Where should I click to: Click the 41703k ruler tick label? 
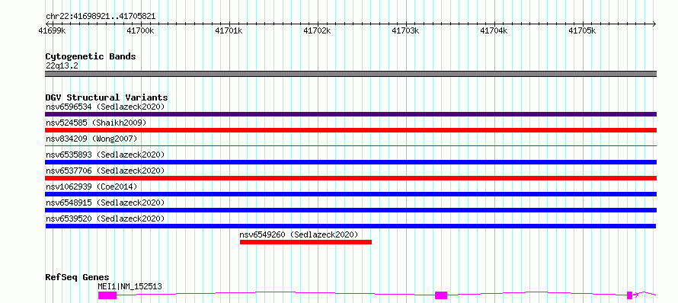(405, 30)
